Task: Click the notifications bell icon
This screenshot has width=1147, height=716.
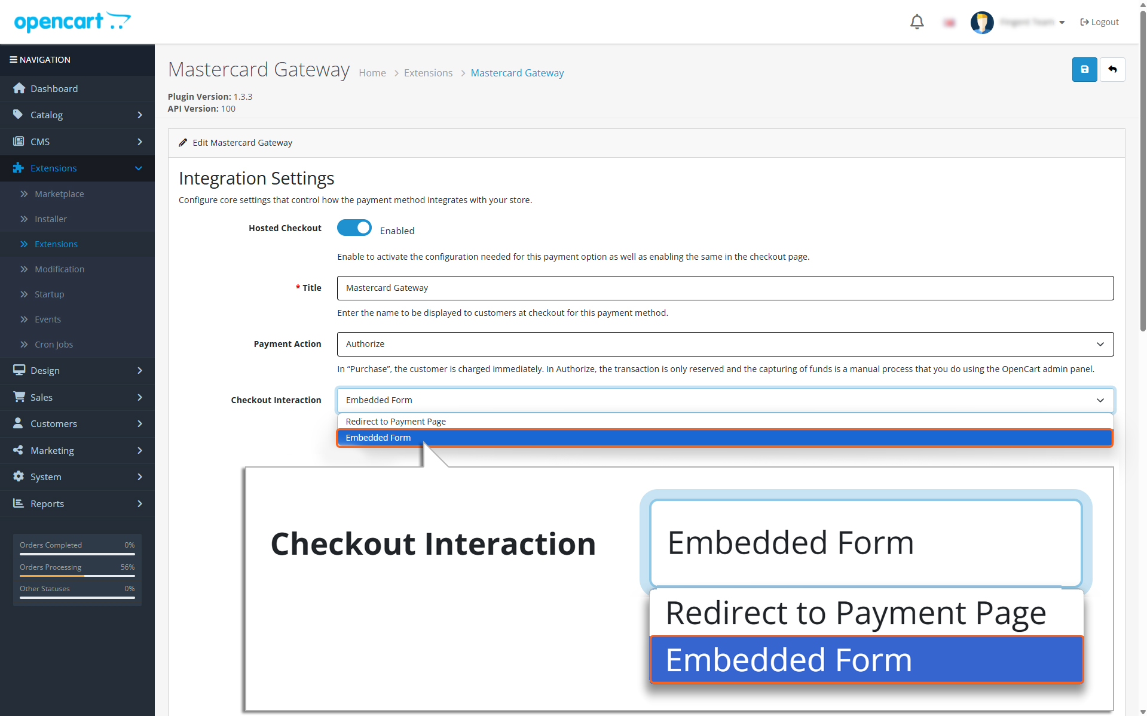Action: [x=917, y=22]
